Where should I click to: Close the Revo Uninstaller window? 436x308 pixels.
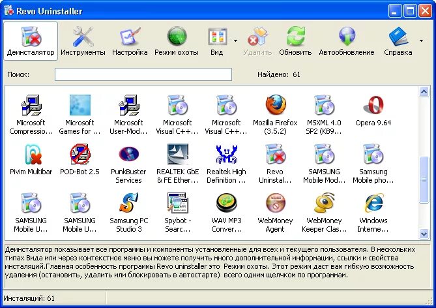coord(425,11)
